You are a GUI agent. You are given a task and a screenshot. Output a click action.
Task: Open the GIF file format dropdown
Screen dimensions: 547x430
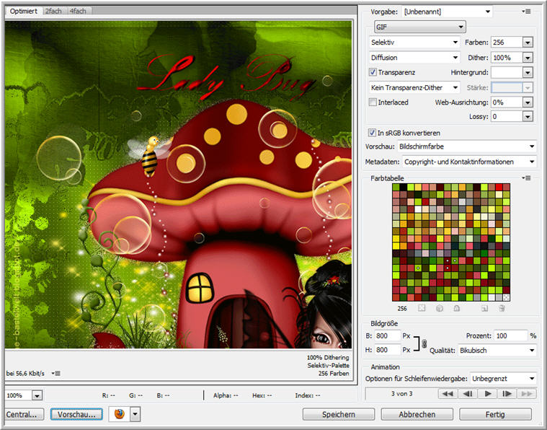(x=420, y=27)
